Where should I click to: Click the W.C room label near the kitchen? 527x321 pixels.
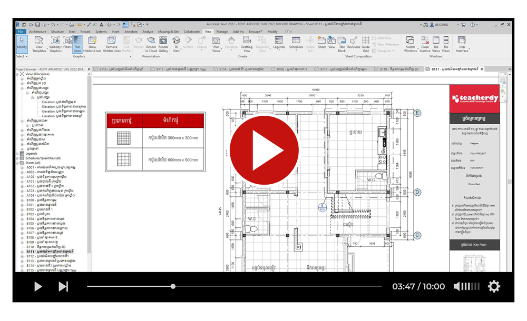pyautogui.click(x=370, y=180)
